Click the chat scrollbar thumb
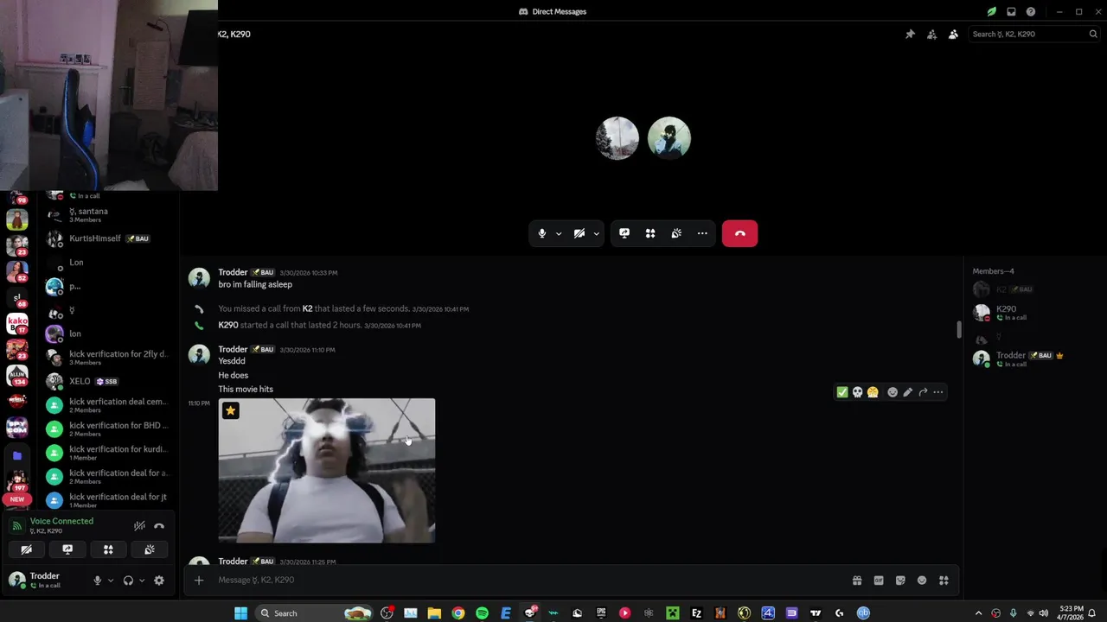The image size is (1107, 622). 958,330
